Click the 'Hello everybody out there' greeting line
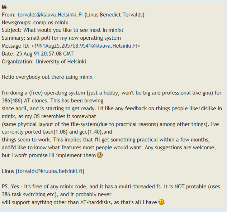The image size is (227, 212). [x=49, y=77]
